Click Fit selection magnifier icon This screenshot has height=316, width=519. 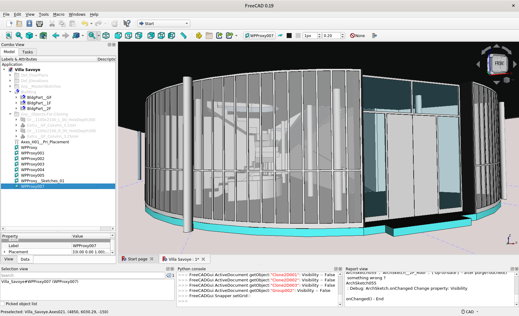[19, 36]
